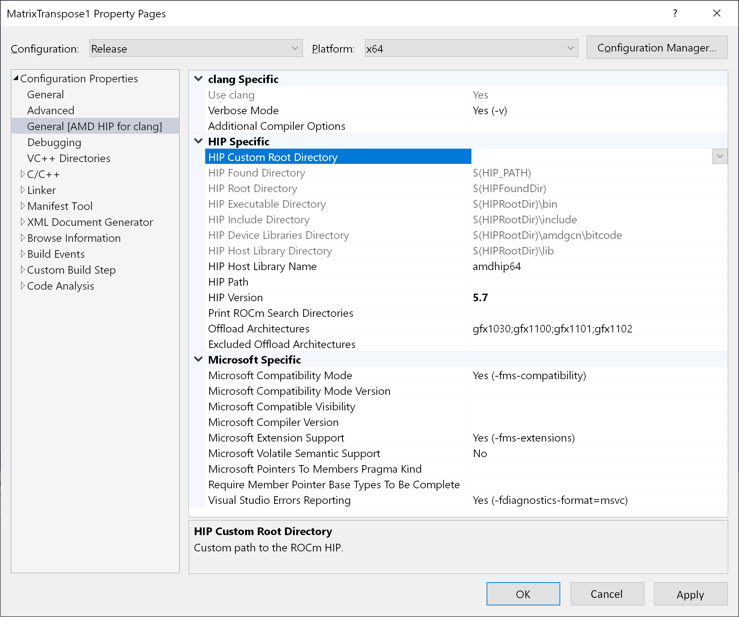This screenshot has width=739, height=617.
Task: Collapse the HIP Specific section chevron
Action: pyautogui.click(x=198, y=141)
